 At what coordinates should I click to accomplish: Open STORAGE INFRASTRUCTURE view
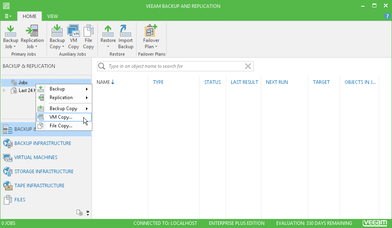[44, 172]
